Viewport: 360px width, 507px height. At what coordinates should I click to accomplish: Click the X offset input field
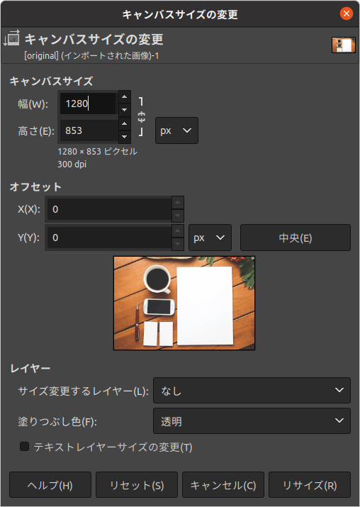109,209
